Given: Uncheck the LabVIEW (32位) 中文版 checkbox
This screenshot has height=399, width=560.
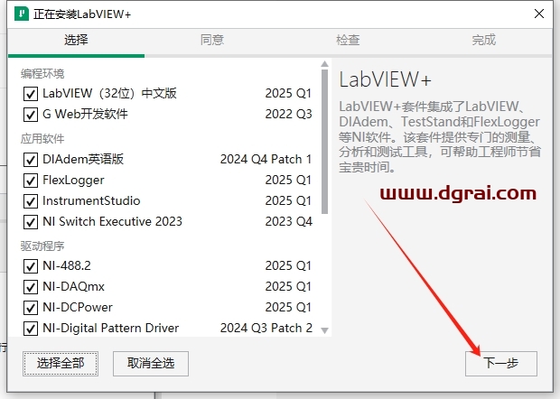Looking at the screenshot, I should point(31,94).
